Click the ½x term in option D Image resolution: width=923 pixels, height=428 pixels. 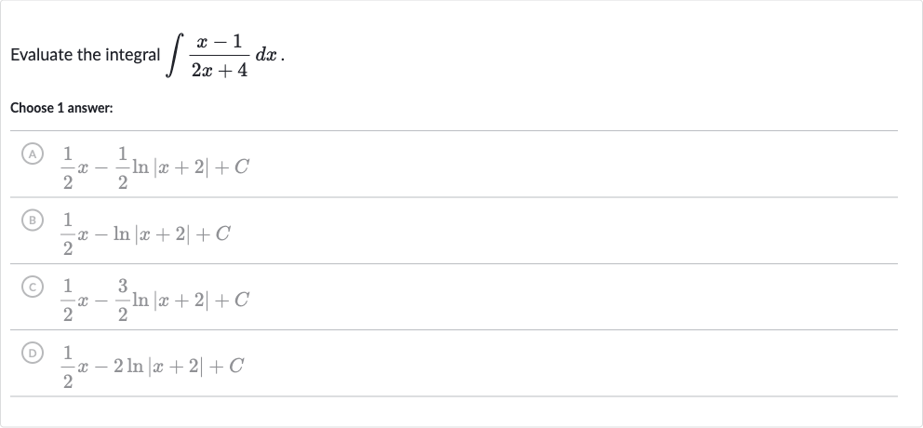(75, 367)
